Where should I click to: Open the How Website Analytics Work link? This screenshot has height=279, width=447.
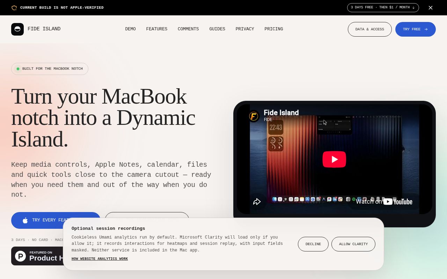pos(100,259)
